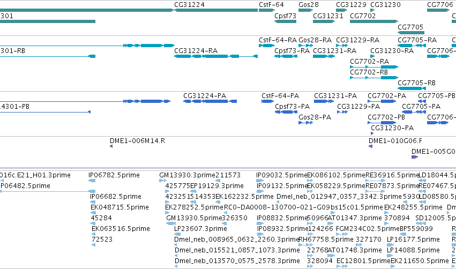The image size is (456, 269).
Task: Select the Gos28-RA transcript label
Action: [x=315, y=40]
